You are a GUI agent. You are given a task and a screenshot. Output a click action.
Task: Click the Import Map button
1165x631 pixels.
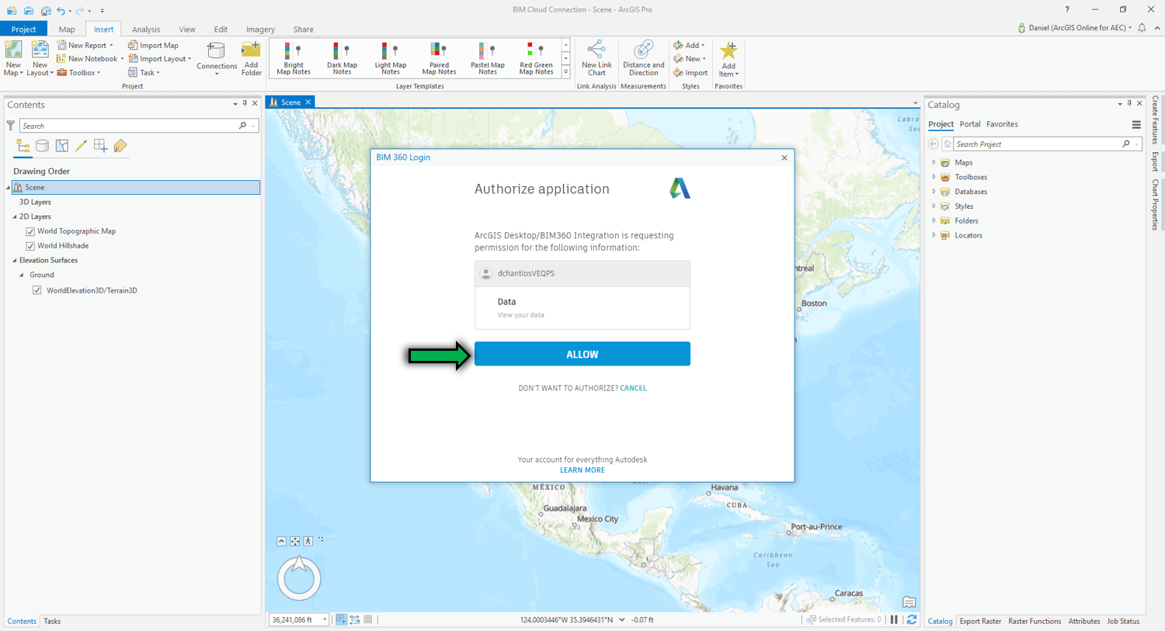pyautogui.click(x=153, y=45)
